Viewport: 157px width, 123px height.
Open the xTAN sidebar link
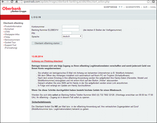[7, 32]
